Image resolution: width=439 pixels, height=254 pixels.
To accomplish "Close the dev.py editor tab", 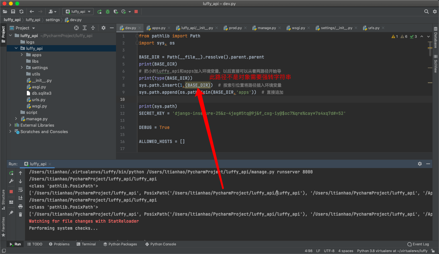I will tap(140, 28).
